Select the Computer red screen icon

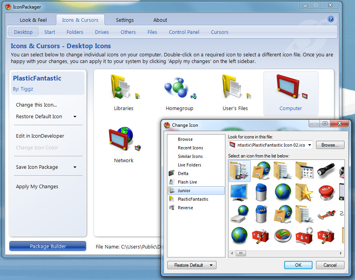pyautogui.click(x=291, y=93)
